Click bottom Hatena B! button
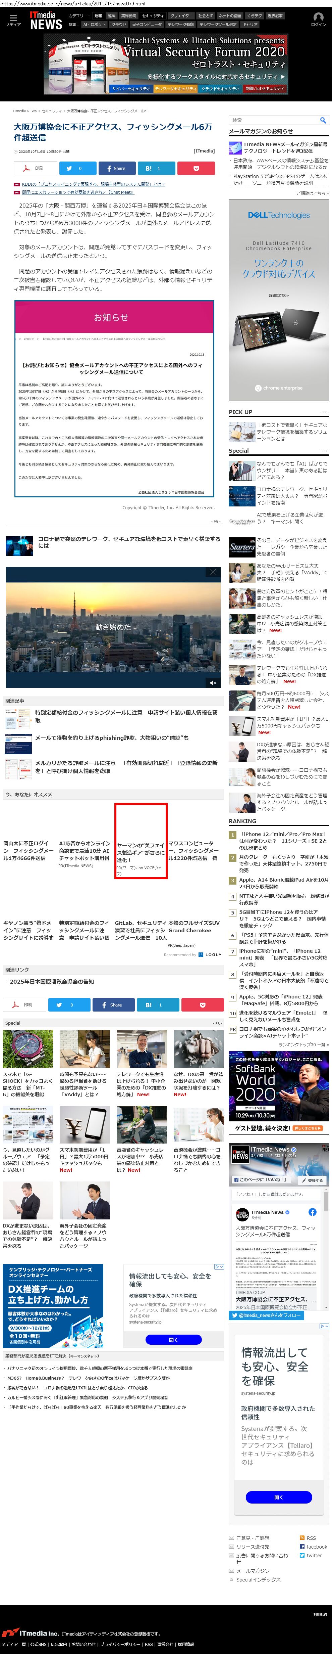Viewport: 332px width, 1654px height. 157,1005
